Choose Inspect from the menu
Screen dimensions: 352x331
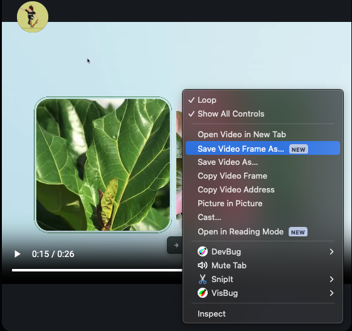[263, 313]
